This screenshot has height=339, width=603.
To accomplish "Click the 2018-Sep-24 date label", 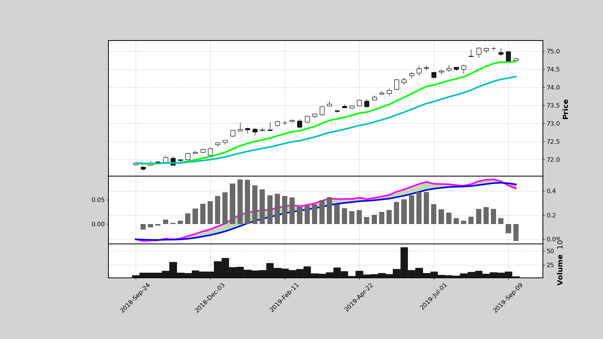I will click(135, 298).
